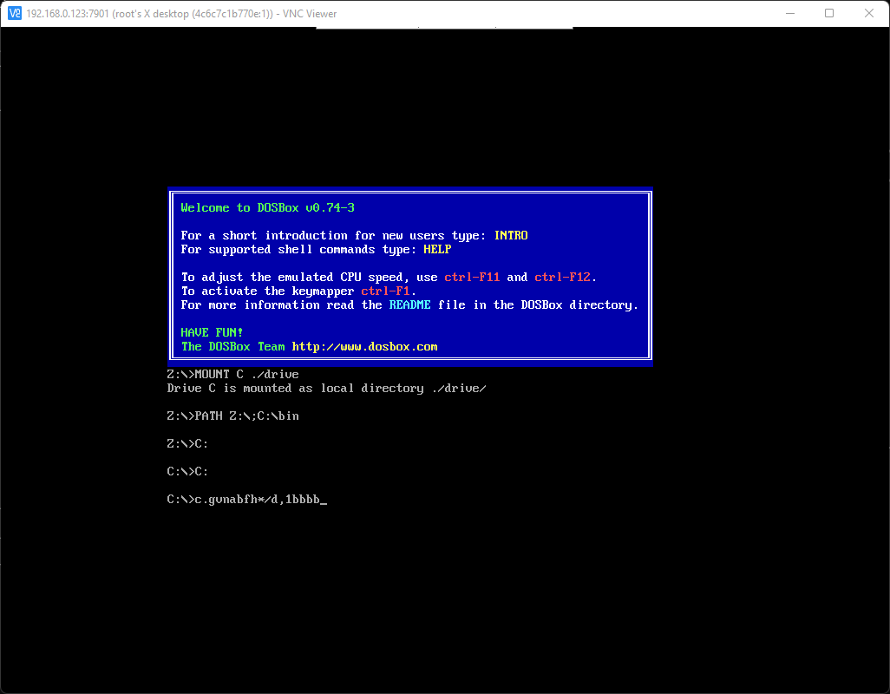This screenshot has width=890, height=694.
Task: Close the VNC Viewer window
Action: point(869,14)
